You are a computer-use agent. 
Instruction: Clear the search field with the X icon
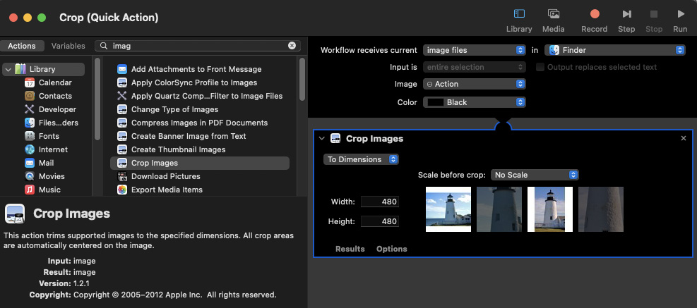point(292,46)
